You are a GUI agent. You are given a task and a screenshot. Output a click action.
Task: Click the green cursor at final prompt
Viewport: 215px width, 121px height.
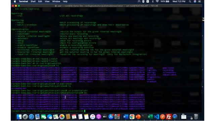(85, 111)
